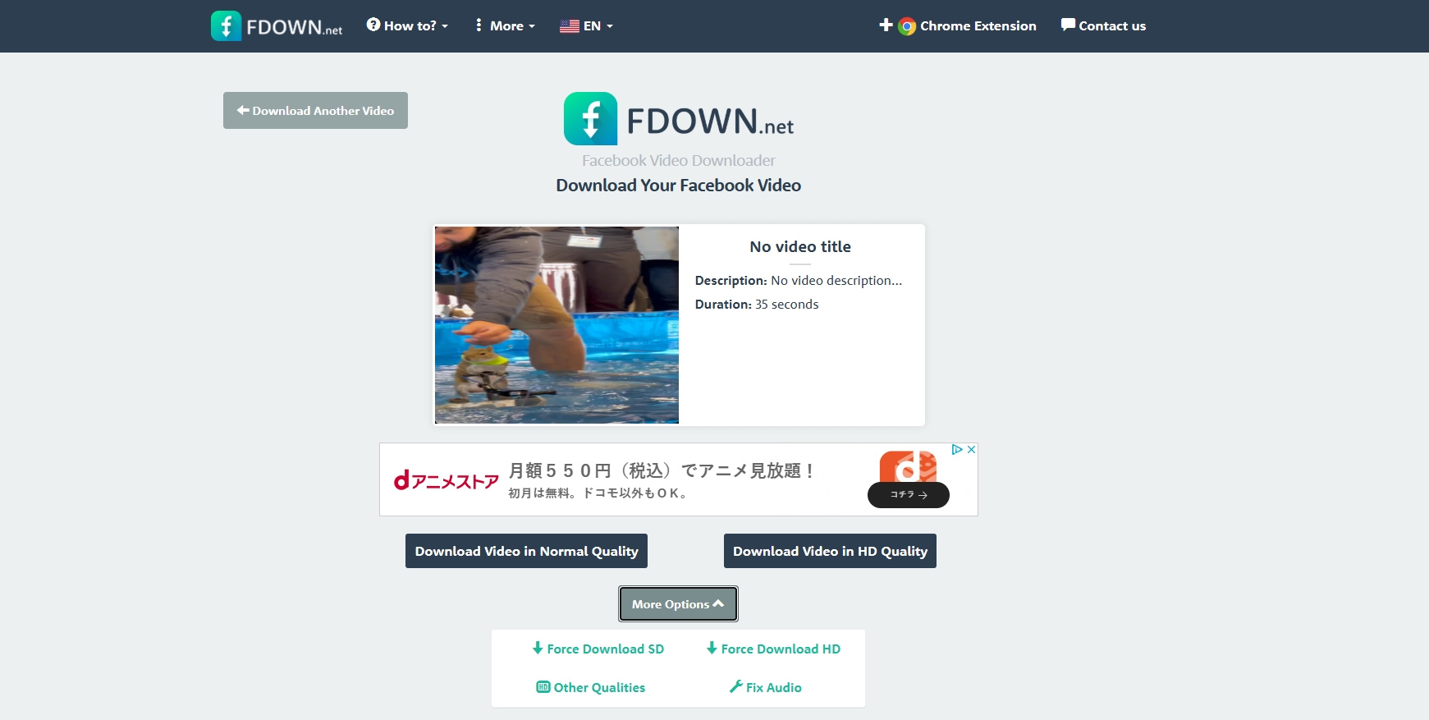Open the Contact us link
This screenshot has height=720, width=1429.
(1103, 25)
